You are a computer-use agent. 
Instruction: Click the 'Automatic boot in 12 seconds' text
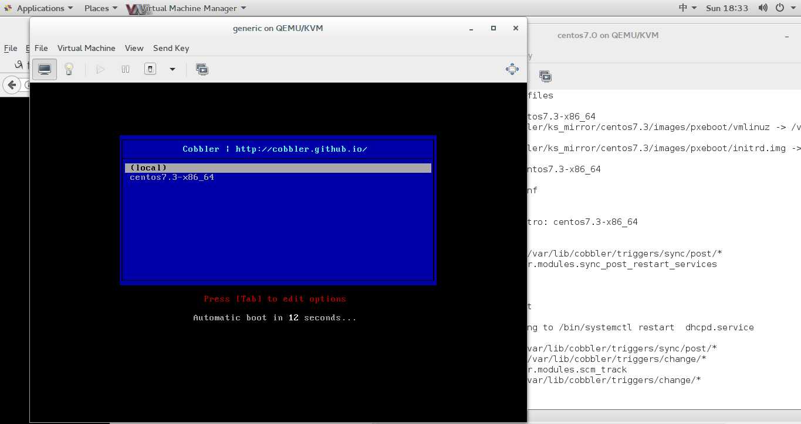tap(275, 318)
